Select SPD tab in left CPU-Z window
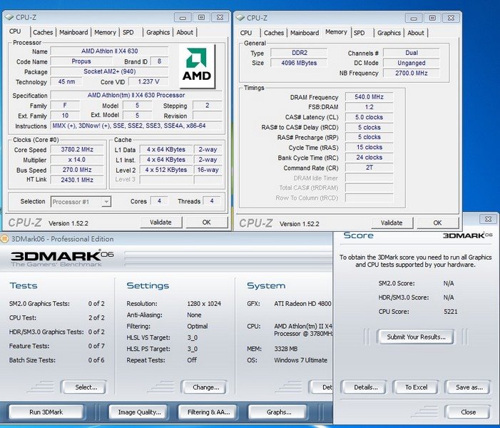 tap(128, 32)
